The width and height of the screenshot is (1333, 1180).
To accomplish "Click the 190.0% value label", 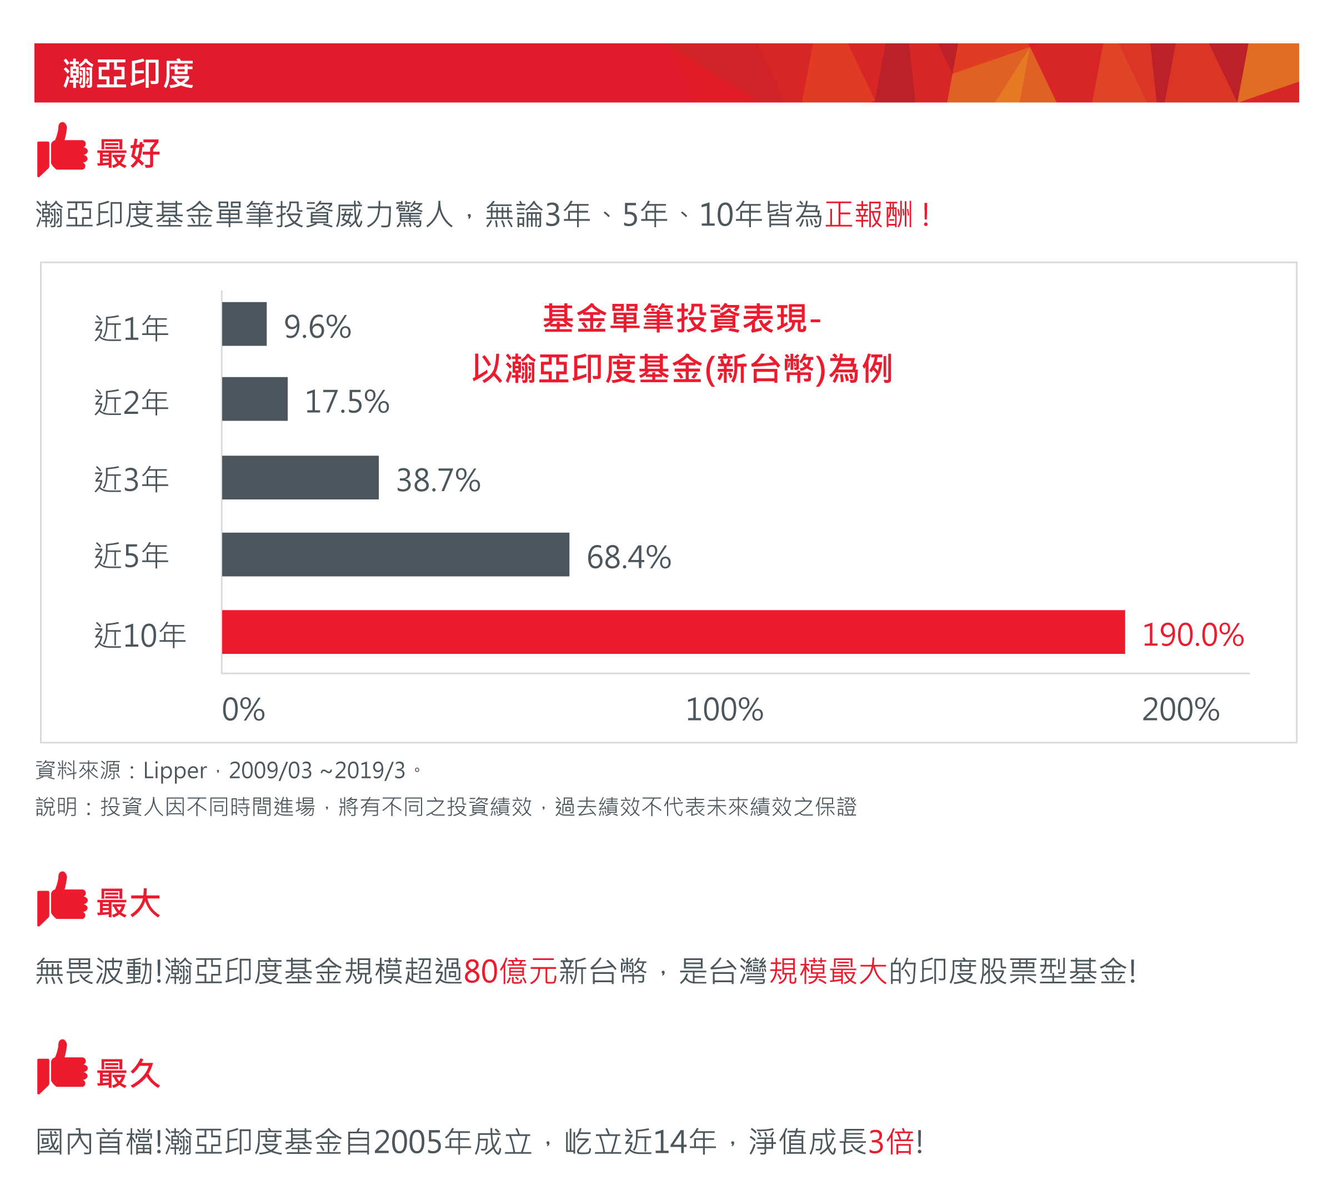I will pos(1193,634).
